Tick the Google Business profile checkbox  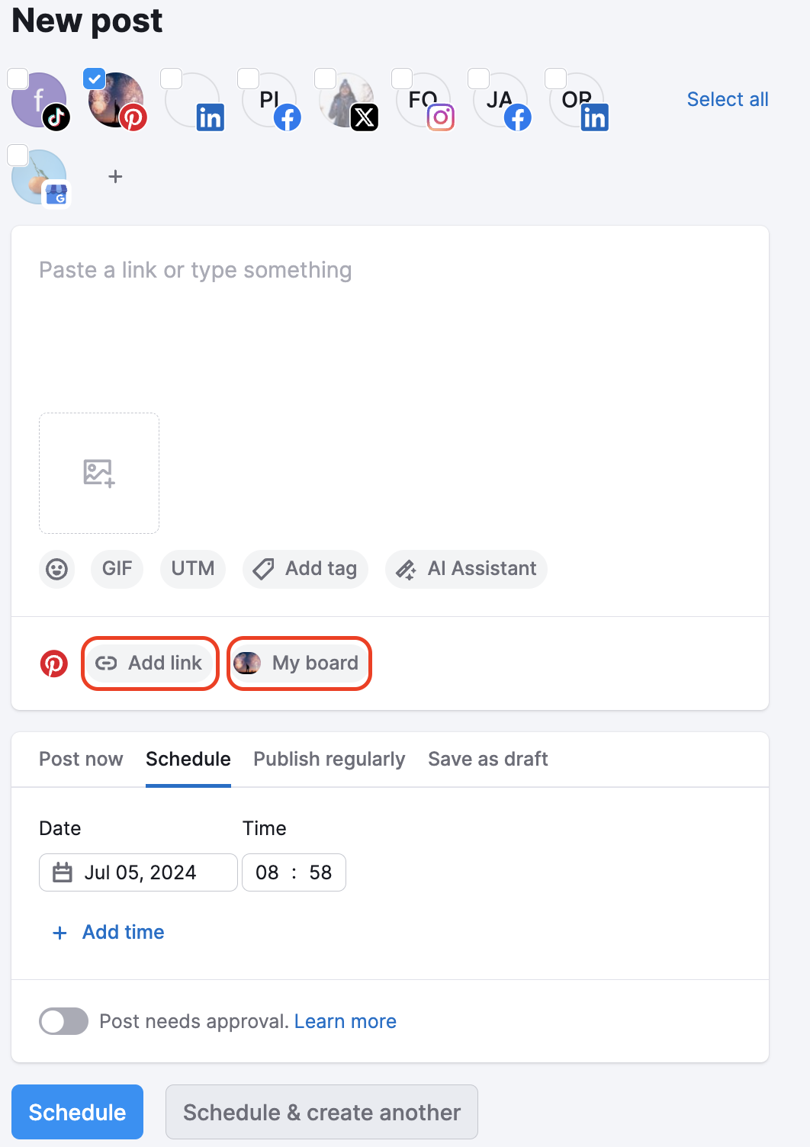point(18,156)
